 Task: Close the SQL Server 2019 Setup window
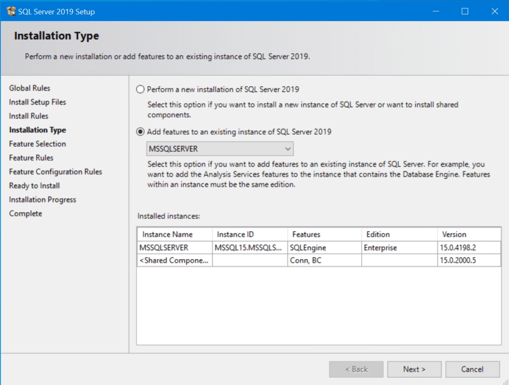pyautogui.click(x=495, y=11)
